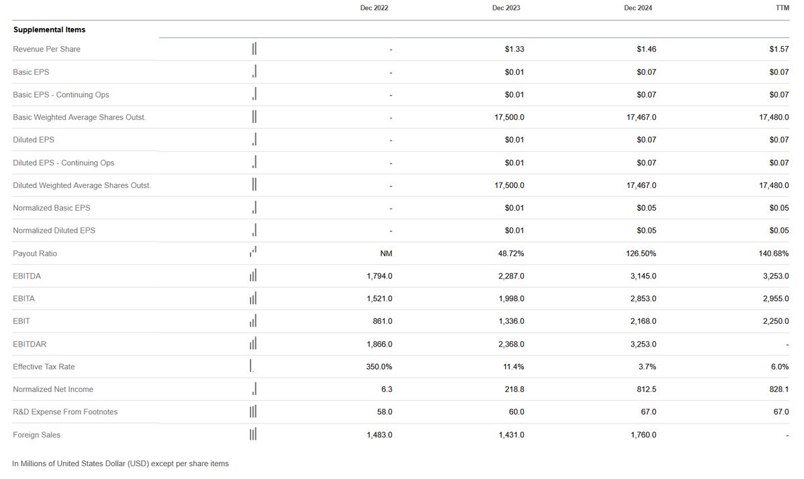Image resolution: width=804 pixels, height=479 pixels.
Task: Click the Dec 2024 column header
Action: tap(638, 8)
